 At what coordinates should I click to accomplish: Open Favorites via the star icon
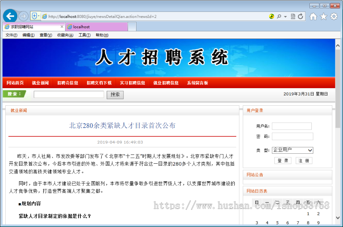323,16
